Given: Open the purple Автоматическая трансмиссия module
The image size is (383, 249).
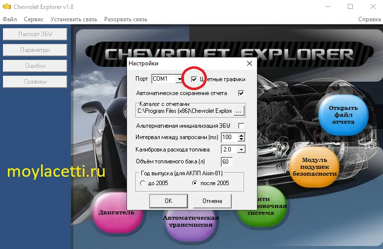Looking at the screenshot, I should click(x=191, y=225).
